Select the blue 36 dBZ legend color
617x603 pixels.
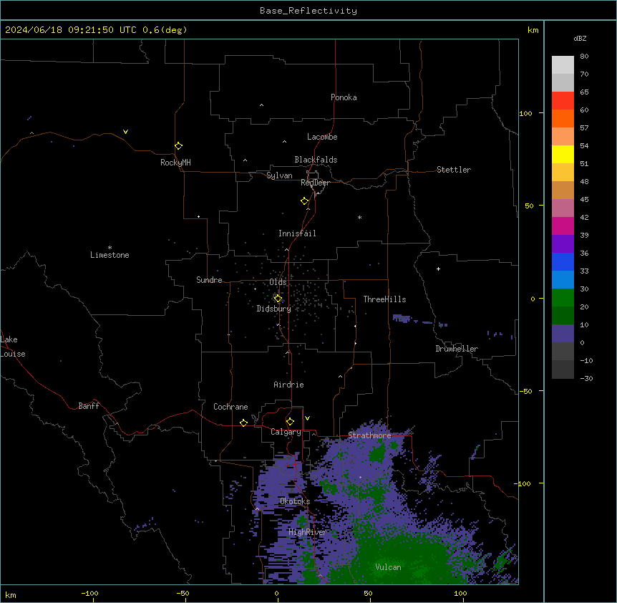563,261
